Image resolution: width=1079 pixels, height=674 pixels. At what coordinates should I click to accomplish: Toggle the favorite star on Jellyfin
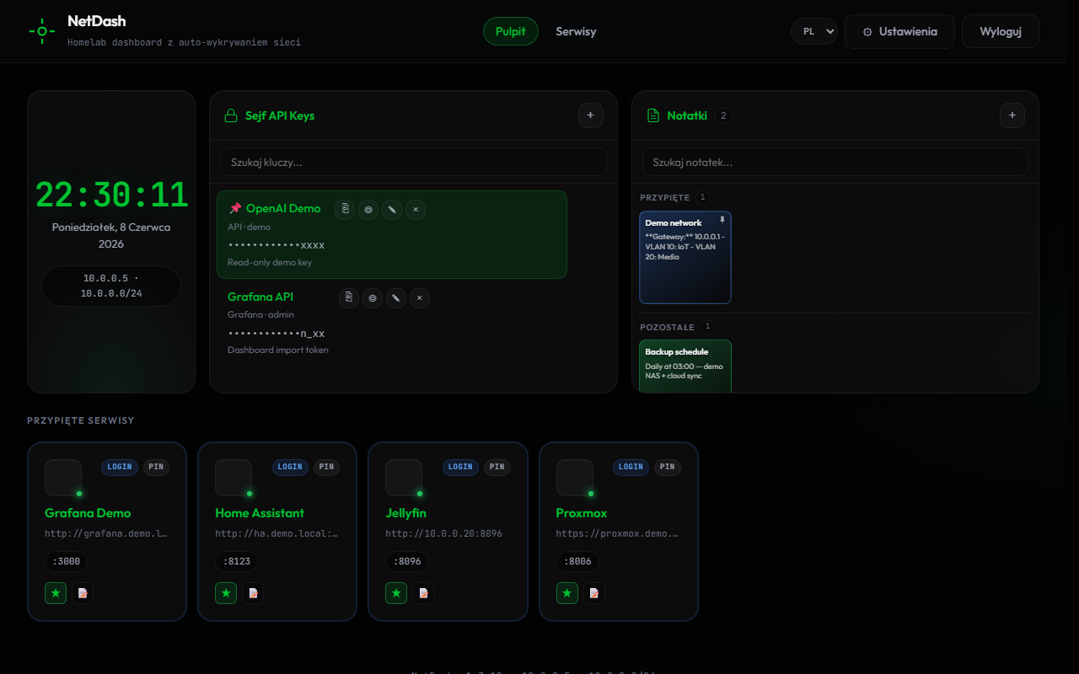(396, 593)
